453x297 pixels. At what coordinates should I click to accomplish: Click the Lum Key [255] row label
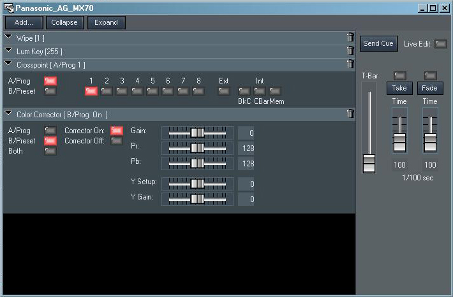pos(40,52)
